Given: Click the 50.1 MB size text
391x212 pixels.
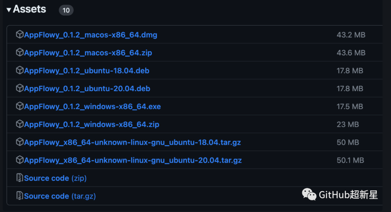Looking at the screenshot, I should 350,160.
